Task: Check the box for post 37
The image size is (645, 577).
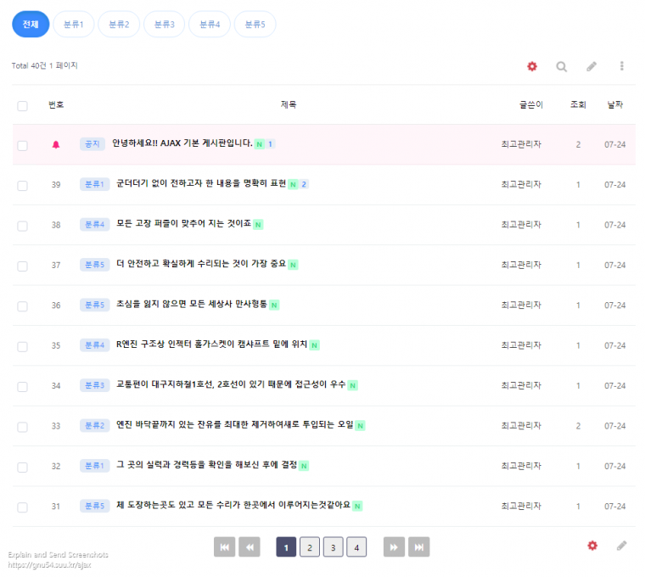Action: click(x=23, y=266)
